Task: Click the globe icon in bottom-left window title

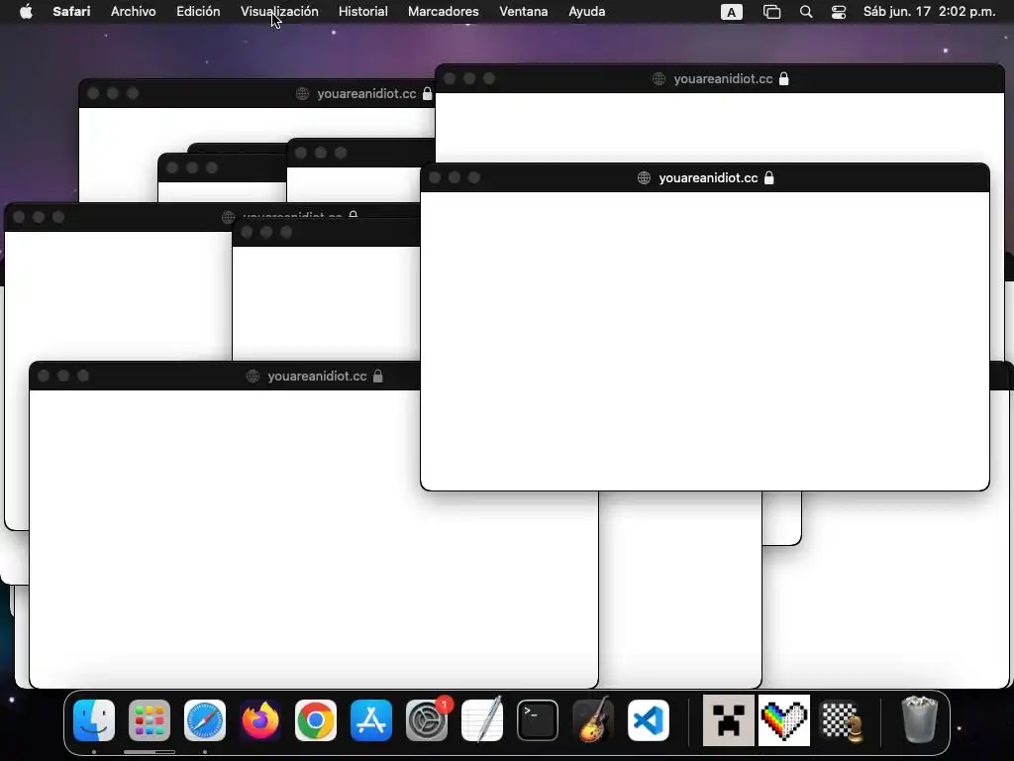Action: pos(253,376)
